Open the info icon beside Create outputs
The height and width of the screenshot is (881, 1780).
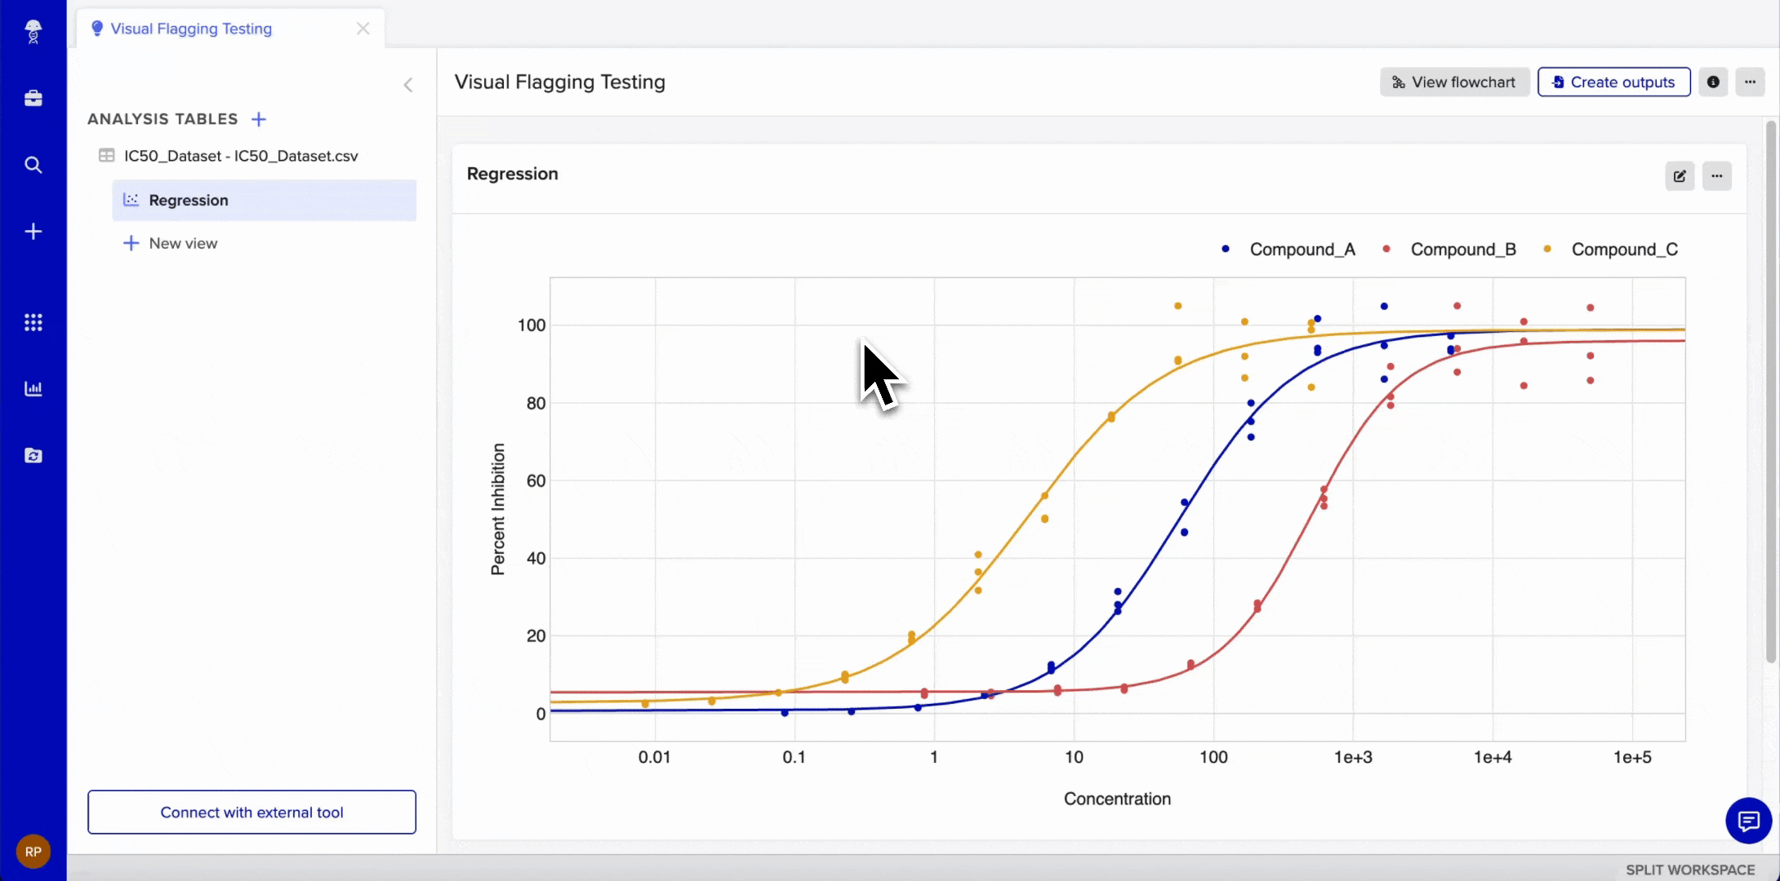1713,82
